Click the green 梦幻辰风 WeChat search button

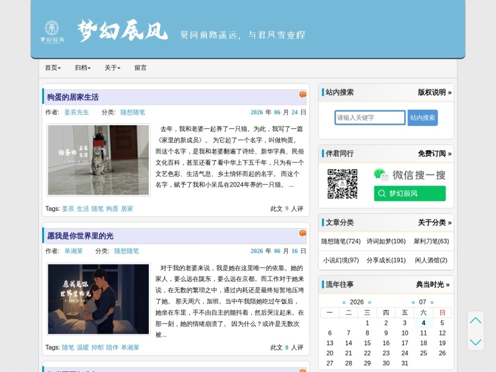(410, 193)
